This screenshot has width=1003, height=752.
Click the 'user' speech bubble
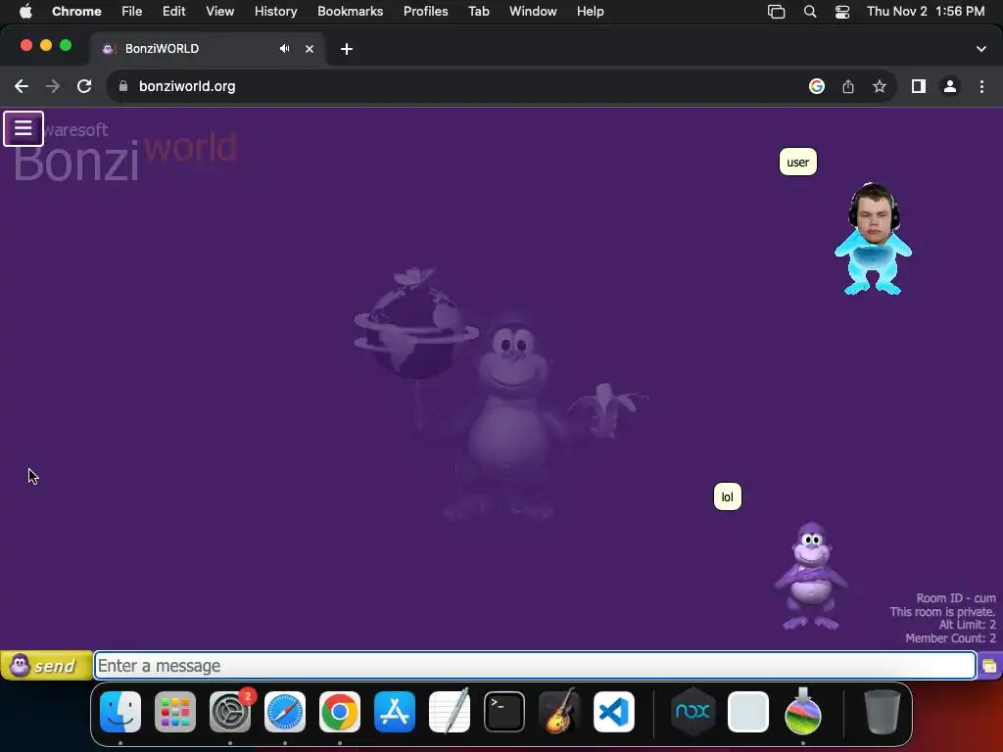click(x=797, y=162)
